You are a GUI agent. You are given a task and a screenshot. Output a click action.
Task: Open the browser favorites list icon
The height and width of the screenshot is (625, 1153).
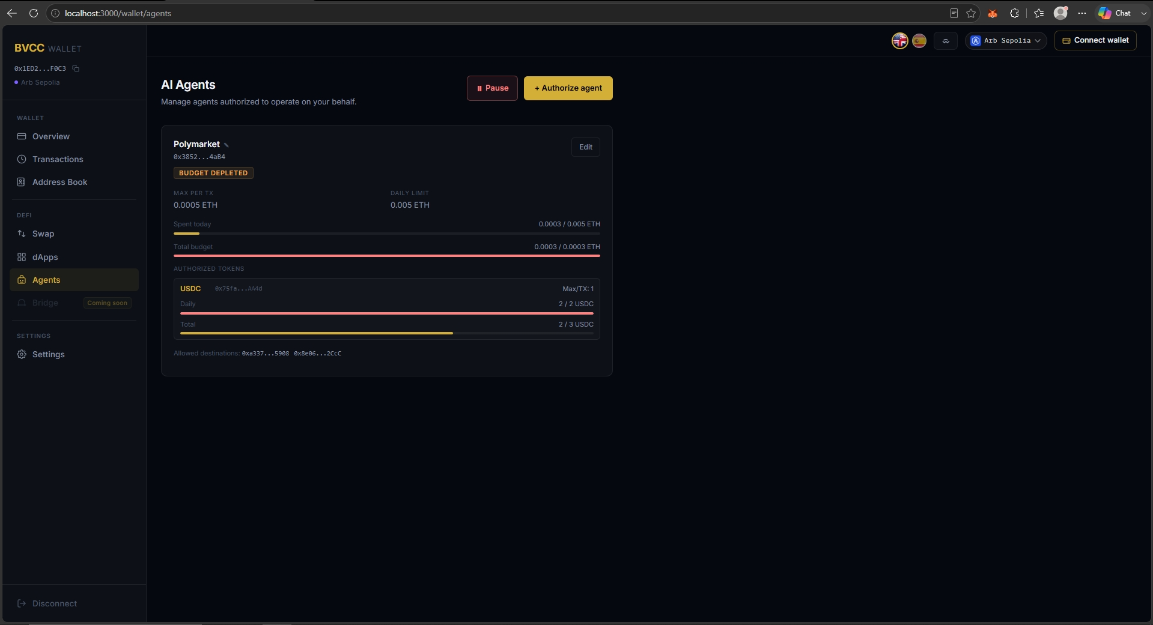[1039, 13]
